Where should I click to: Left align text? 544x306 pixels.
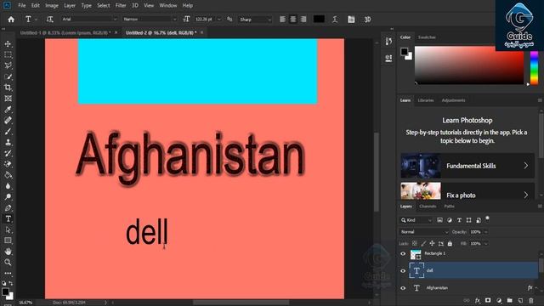pos(282,20)
